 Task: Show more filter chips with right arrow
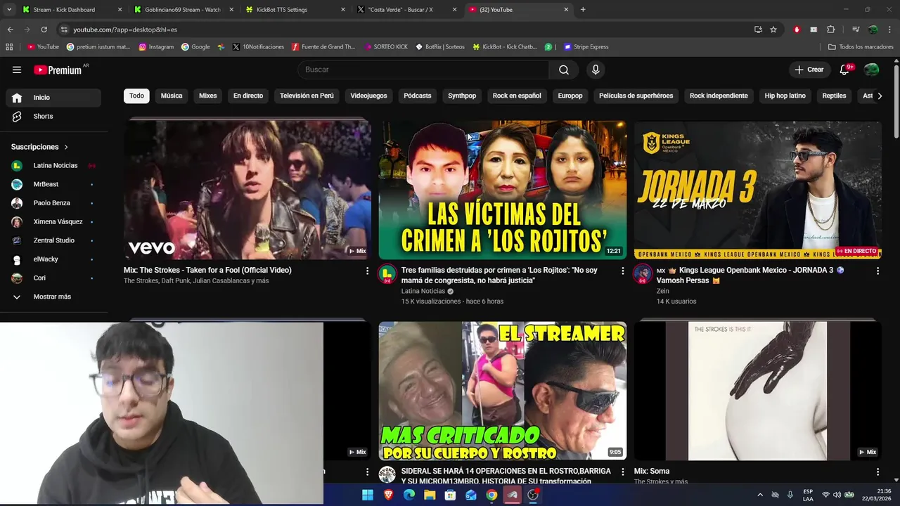click(879, 96)
